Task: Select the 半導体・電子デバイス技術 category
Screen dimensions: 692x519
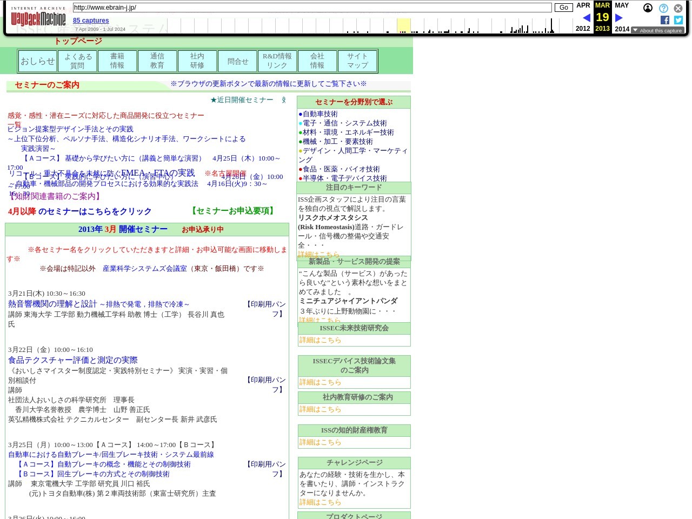Action: point(345,178)
